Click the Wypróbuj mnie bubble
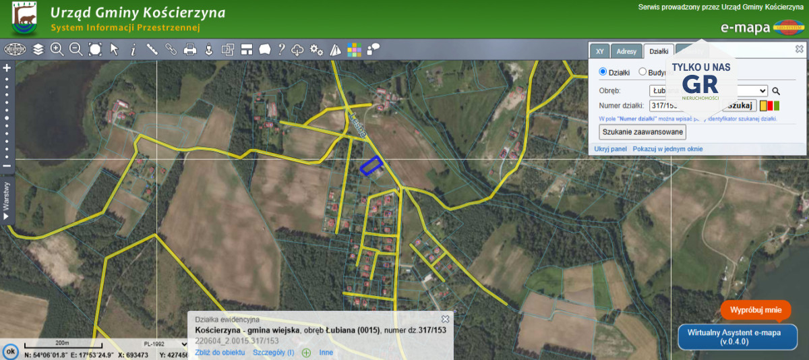 click(755, 310)
